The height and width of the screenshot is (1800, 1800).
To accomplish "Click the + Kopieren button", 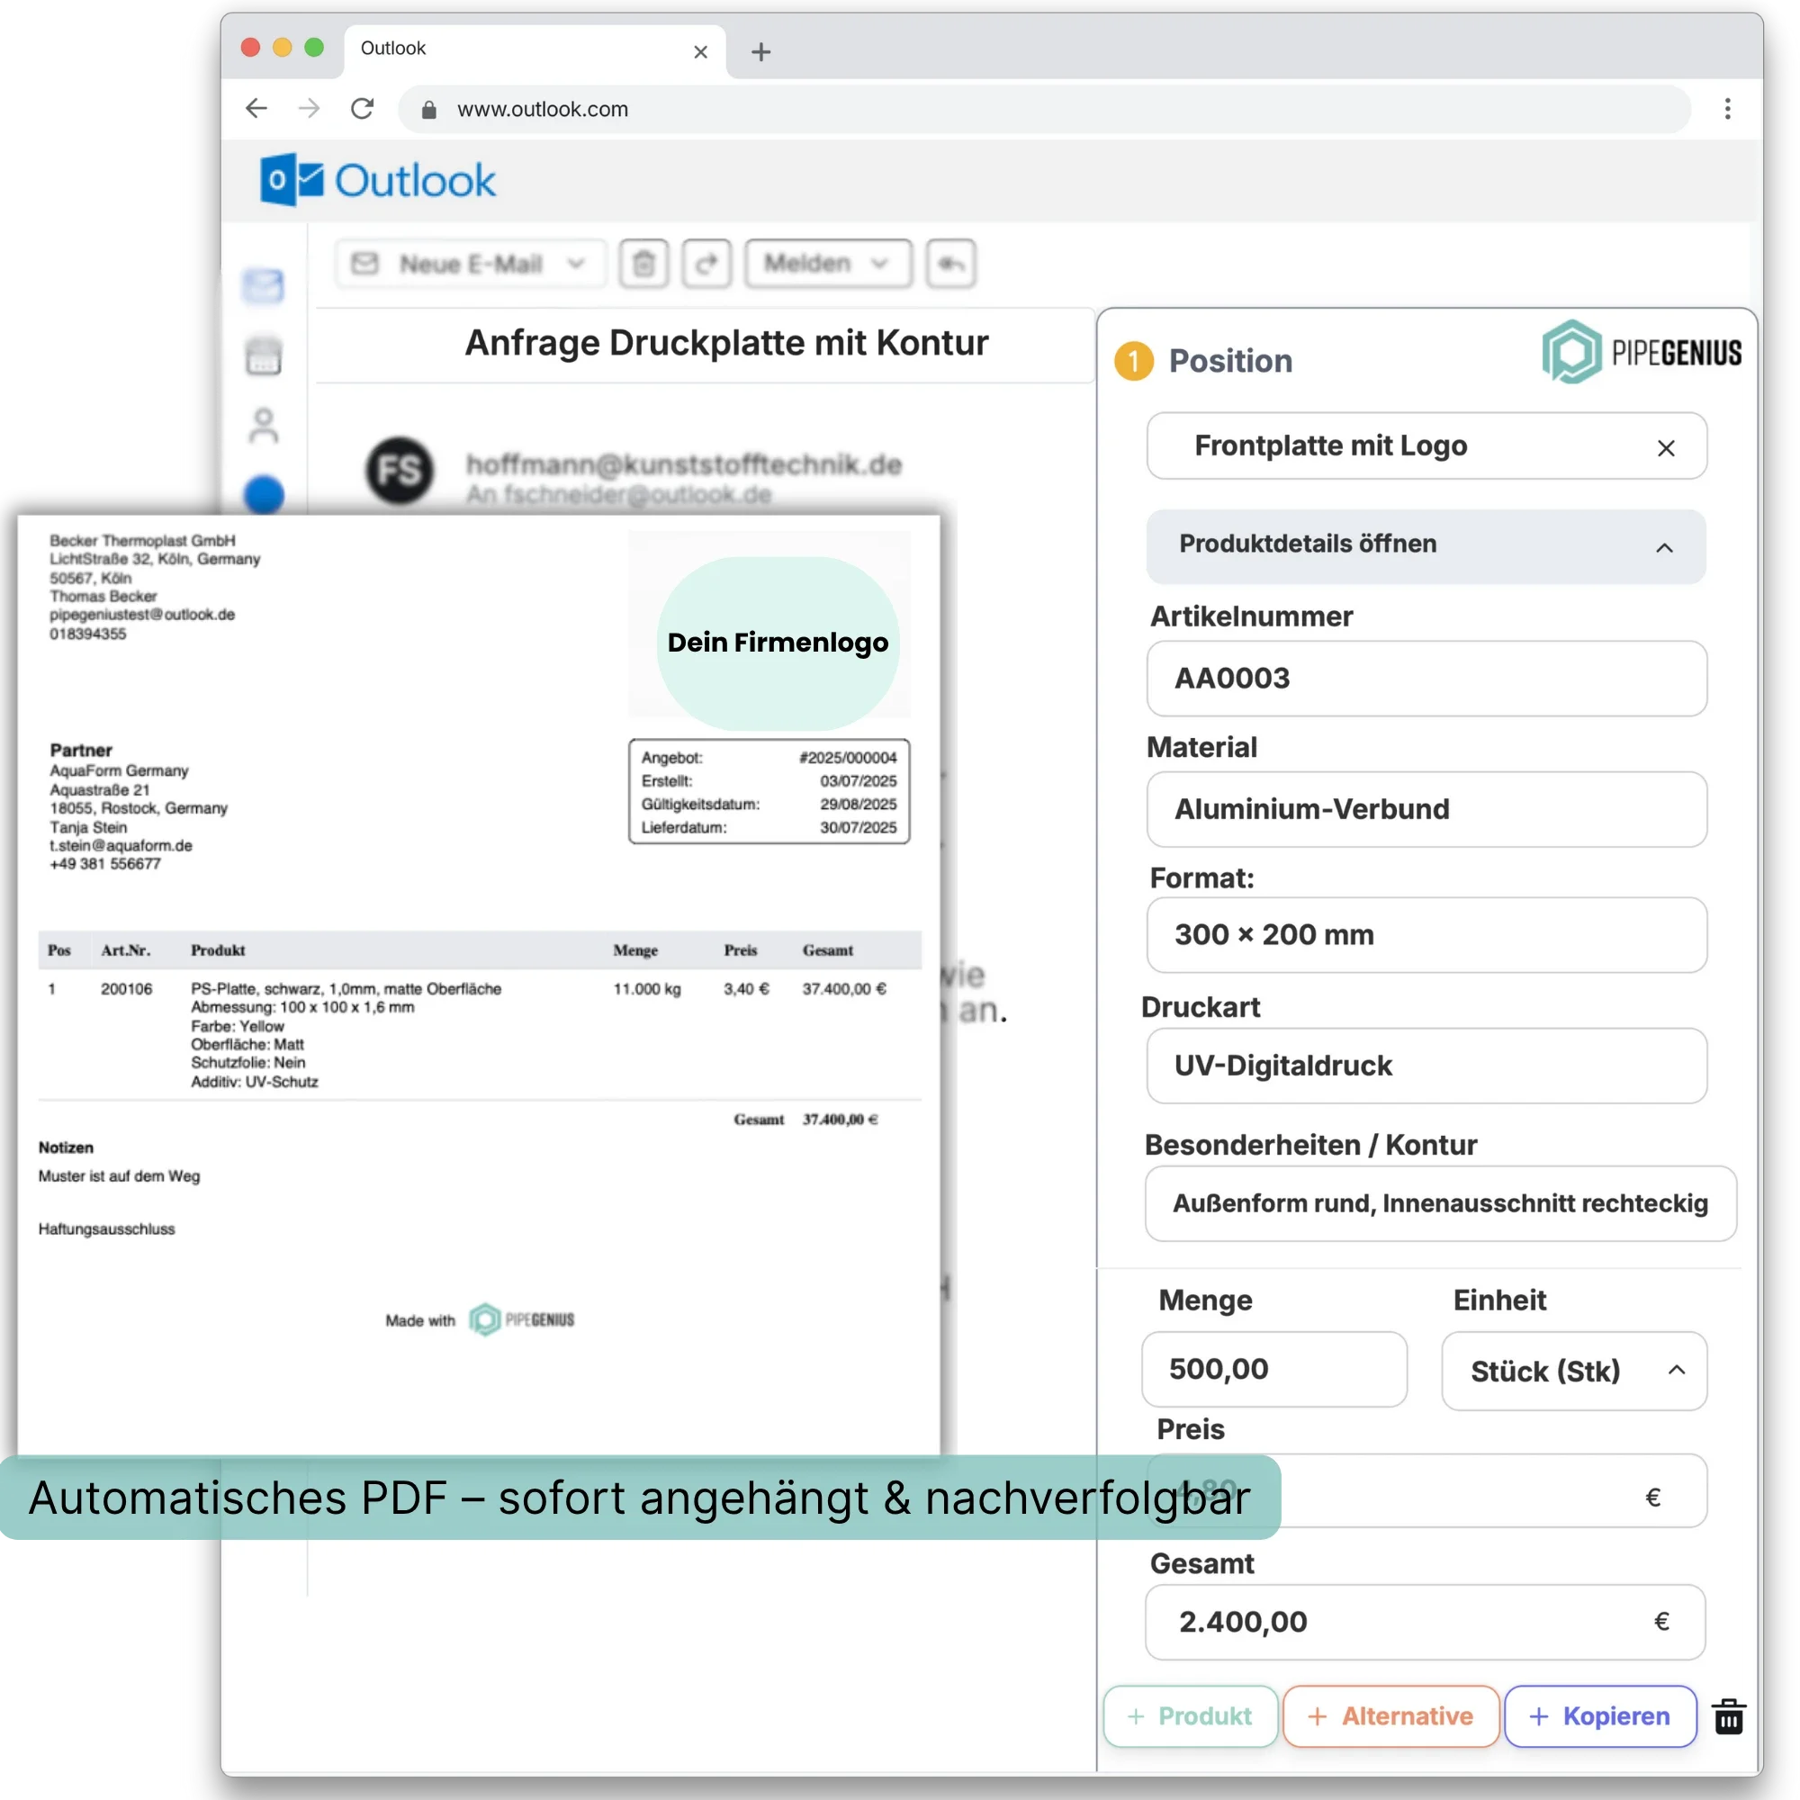I will (1599, 1716).
